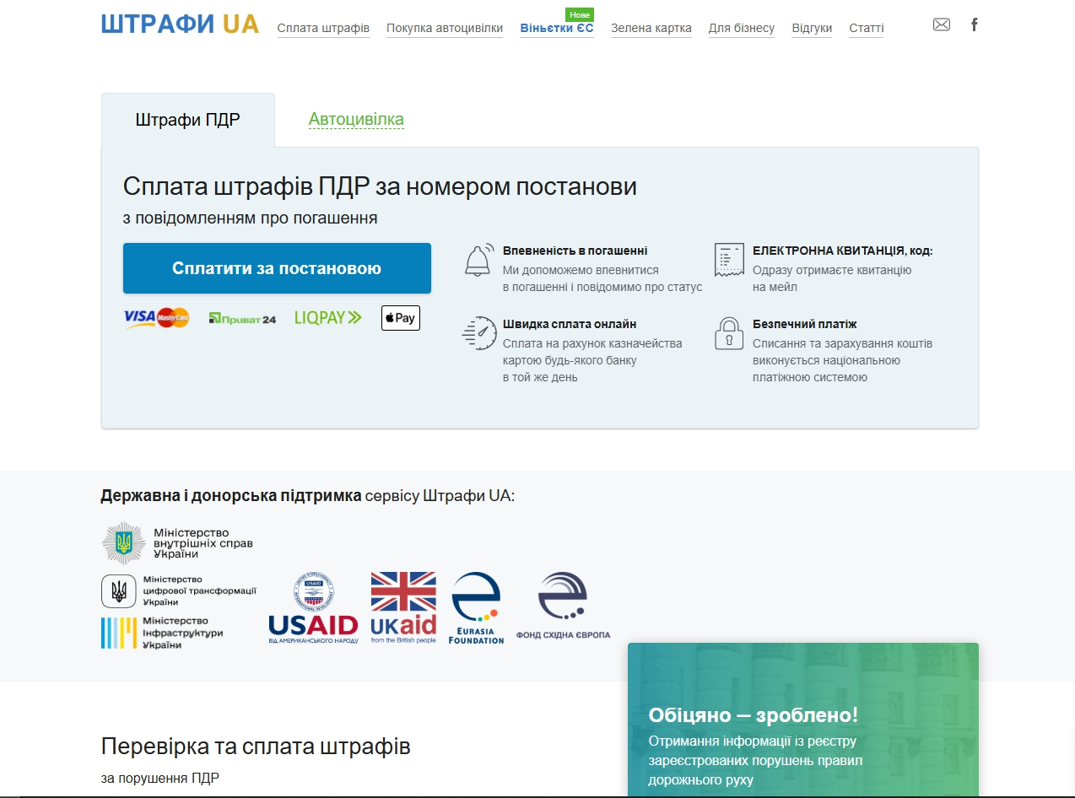Click the Впевненість в погашенні heading

575,251
